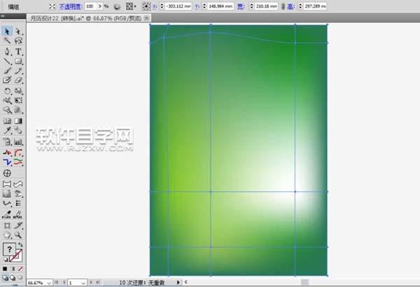Click the red corner-arc plugin tool
This screenshot has width=420, height=287.
pos(18,153)
